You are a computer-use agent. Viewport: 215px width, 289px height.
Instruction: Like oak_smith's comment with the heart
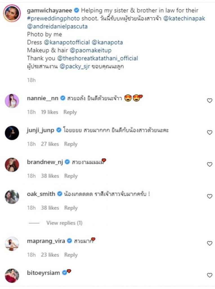(x=209, y=196)
